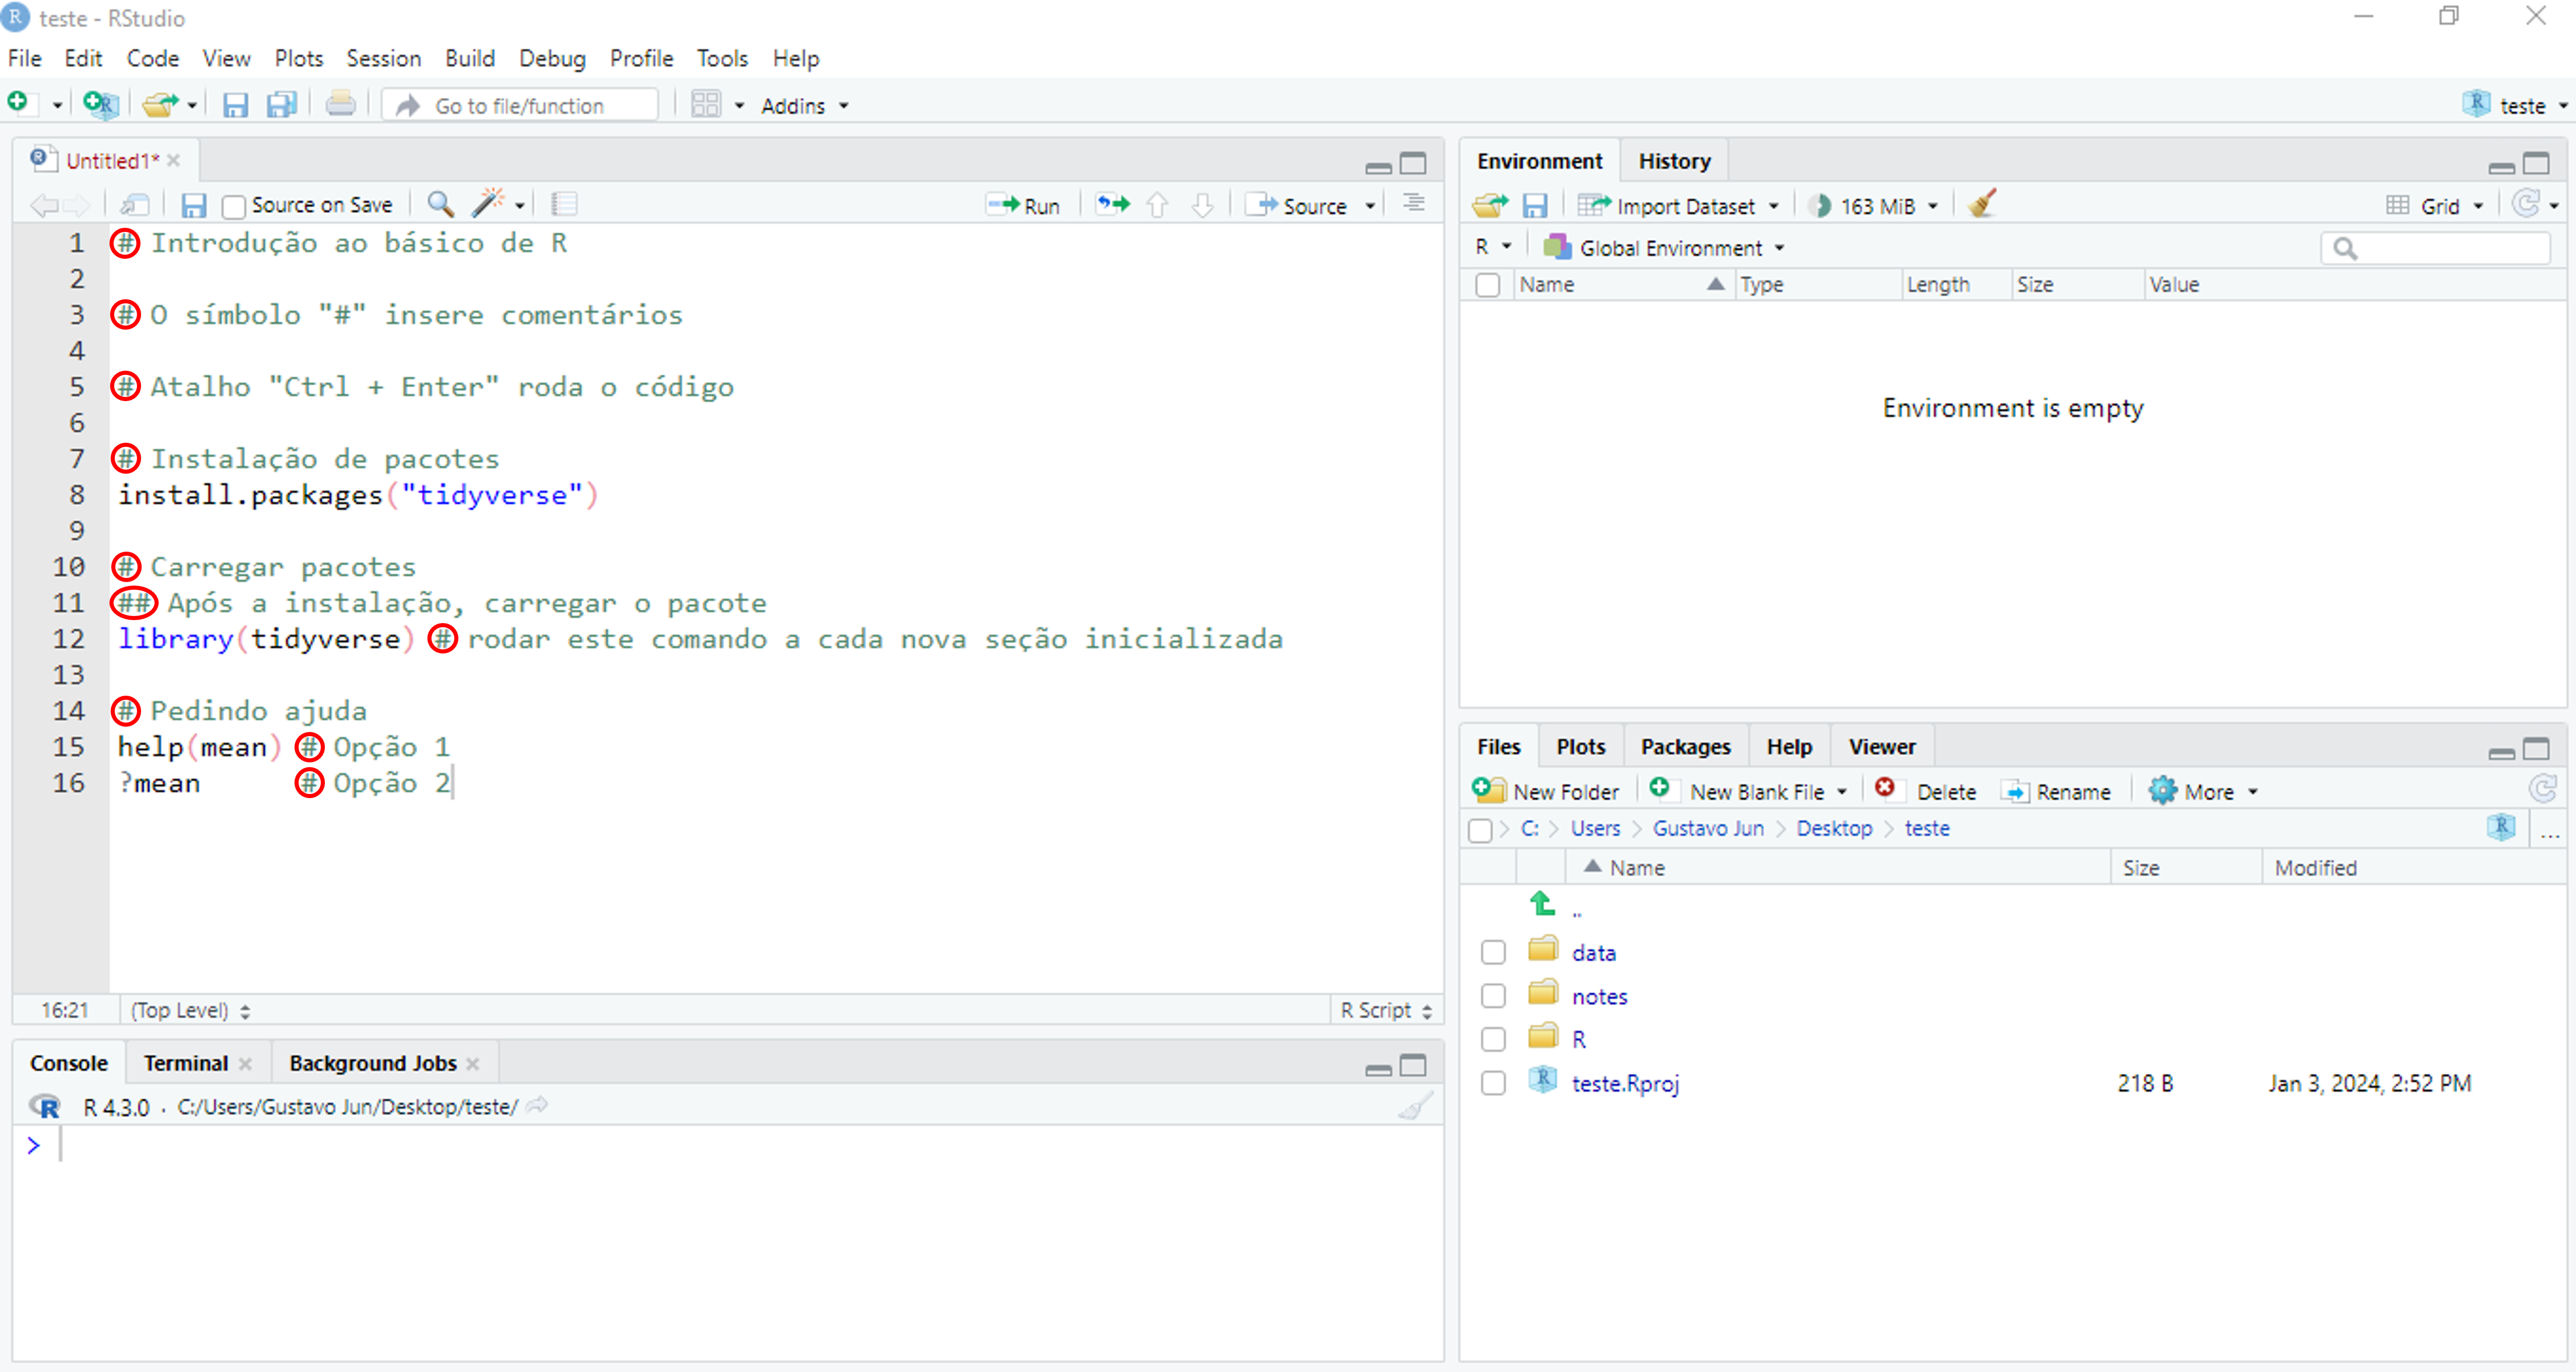Click the New File icon in main toolbar
Screen dimensions: 2576x1372
19,104
